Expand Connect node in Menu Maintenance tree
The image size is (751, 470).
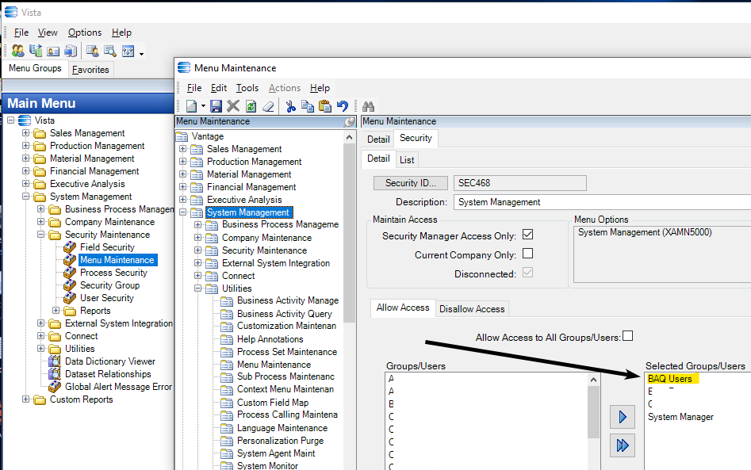pyautogui.click(x=197, y=276)
